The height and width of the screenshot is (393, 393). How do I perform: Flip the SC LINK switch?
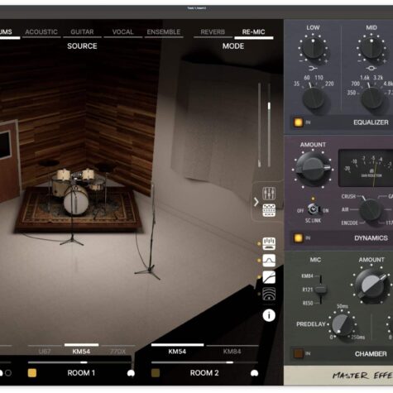coord(313,209)
